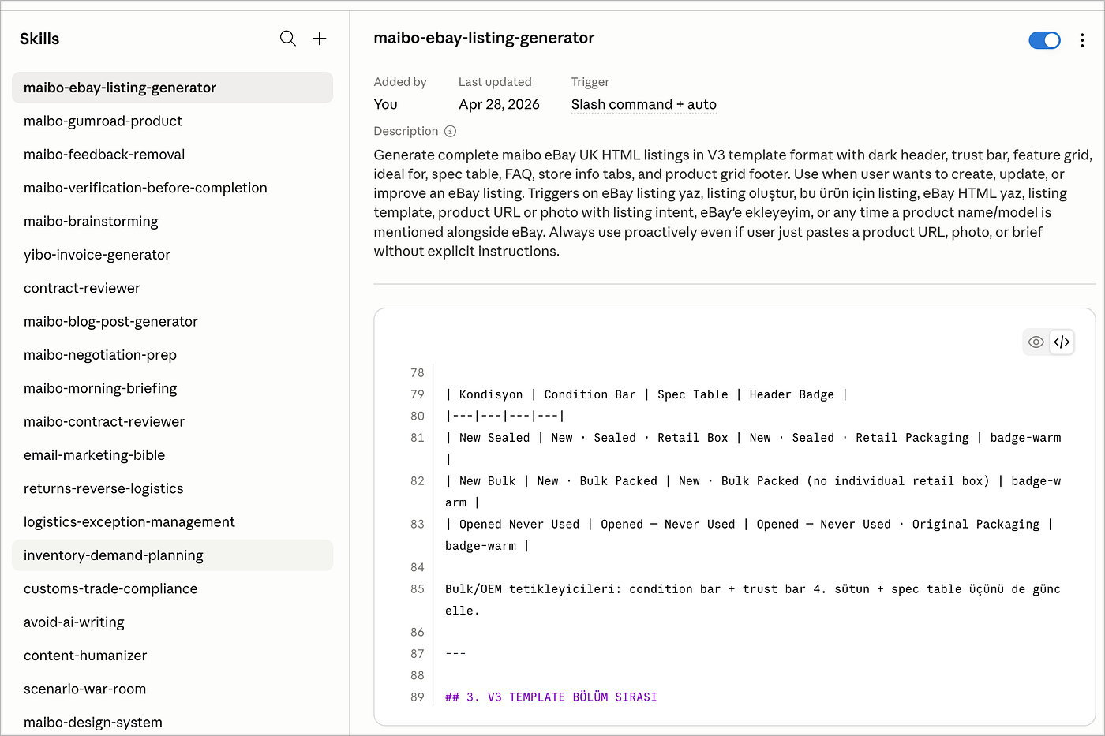Disable the maibo-ebay-listing-generator skill toggle

(1044, 40)
